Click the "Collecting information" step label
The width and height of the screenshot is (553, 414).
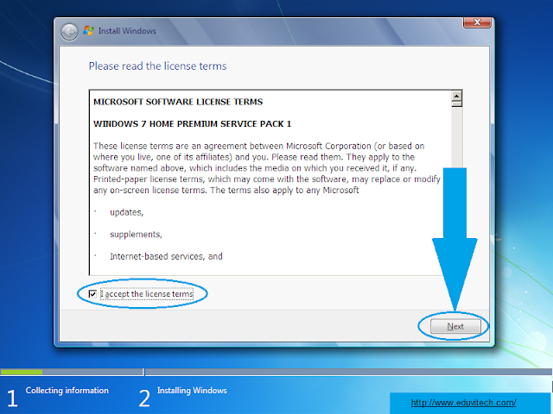coord(67,391)
